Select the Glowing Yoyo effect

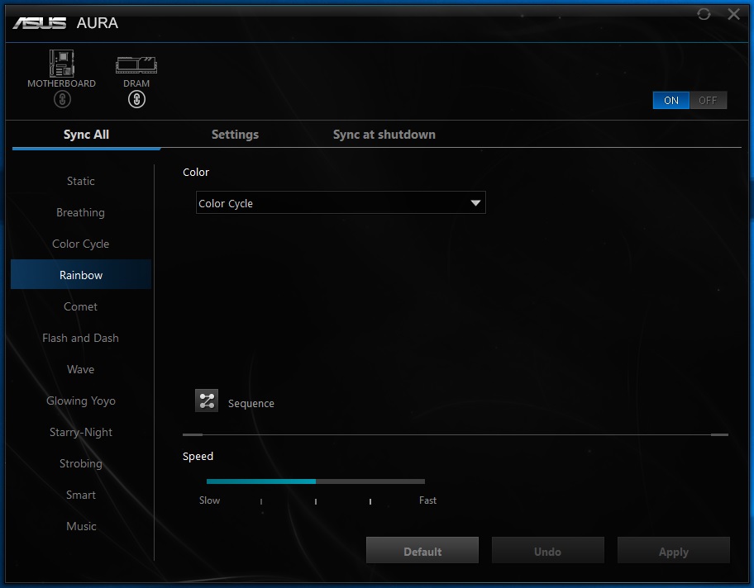point(81,401)
